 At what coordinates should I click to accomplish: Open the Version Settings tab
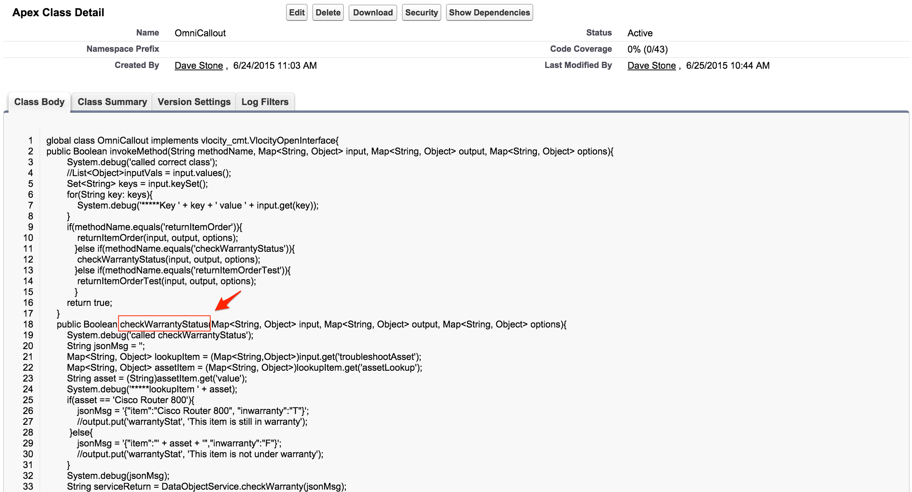(x=194, y=102)
